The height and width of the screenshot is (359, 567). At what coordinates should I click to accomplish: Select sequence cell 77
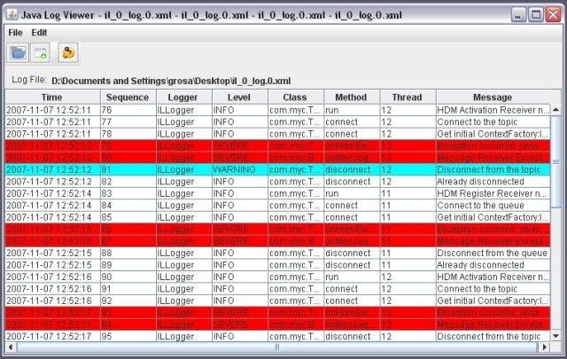[x=128, y=122]
